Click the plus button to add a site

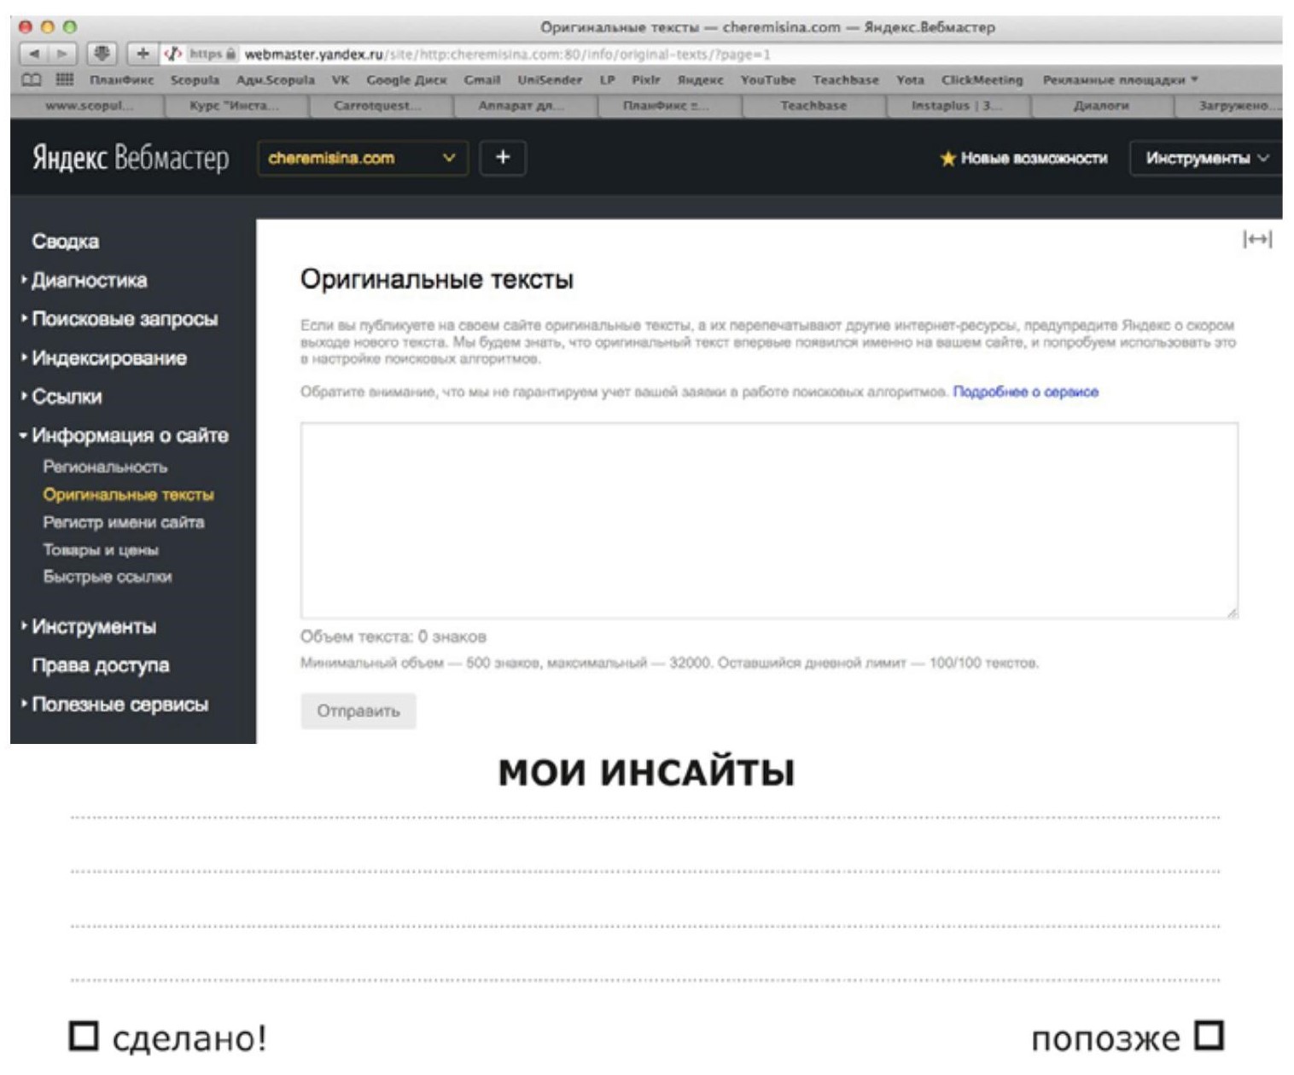[x=503, y=158]
